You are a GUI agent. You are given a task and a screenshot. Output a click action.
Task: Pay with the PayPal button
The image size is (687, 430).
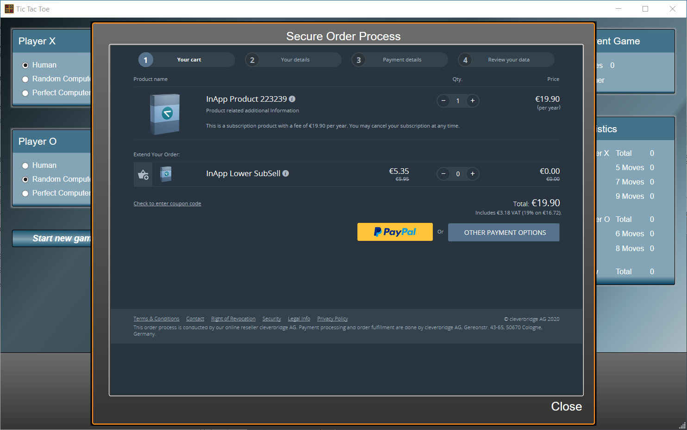click(x=395, y=232)
